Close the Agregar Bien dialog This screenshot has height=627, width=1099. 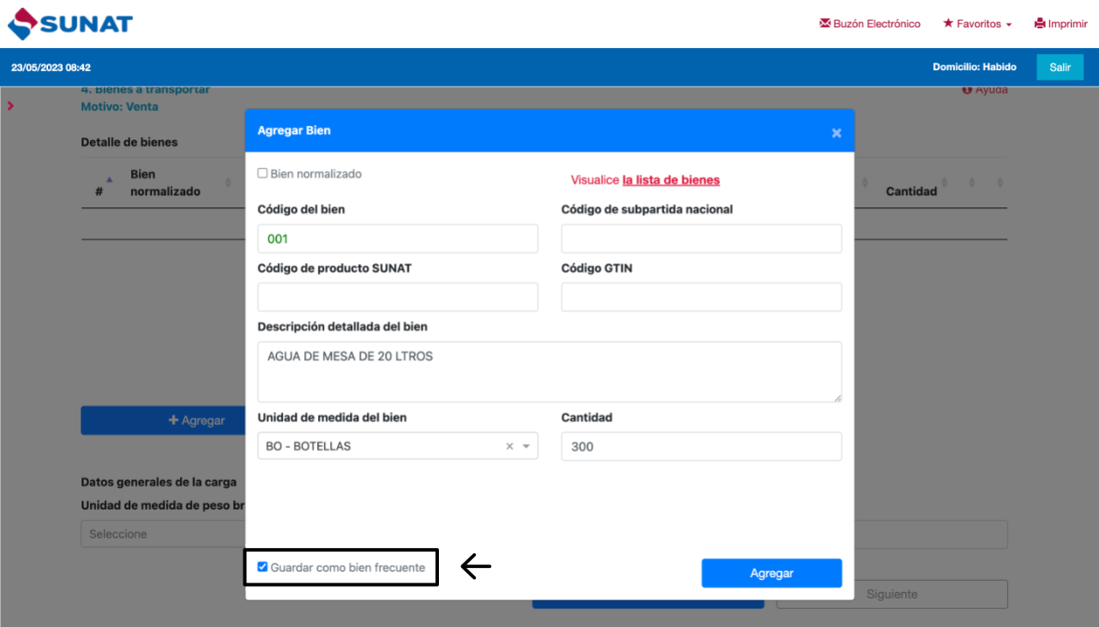(x=837, y=133)
